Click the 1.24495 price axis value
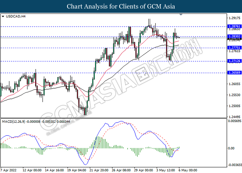The height and width of the screenshot is (173, 242). coord(235,117)
